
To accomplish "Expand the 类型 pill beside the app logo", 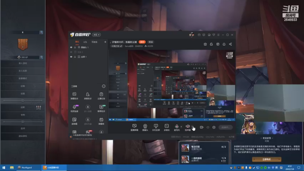I will tap(97, 35).
